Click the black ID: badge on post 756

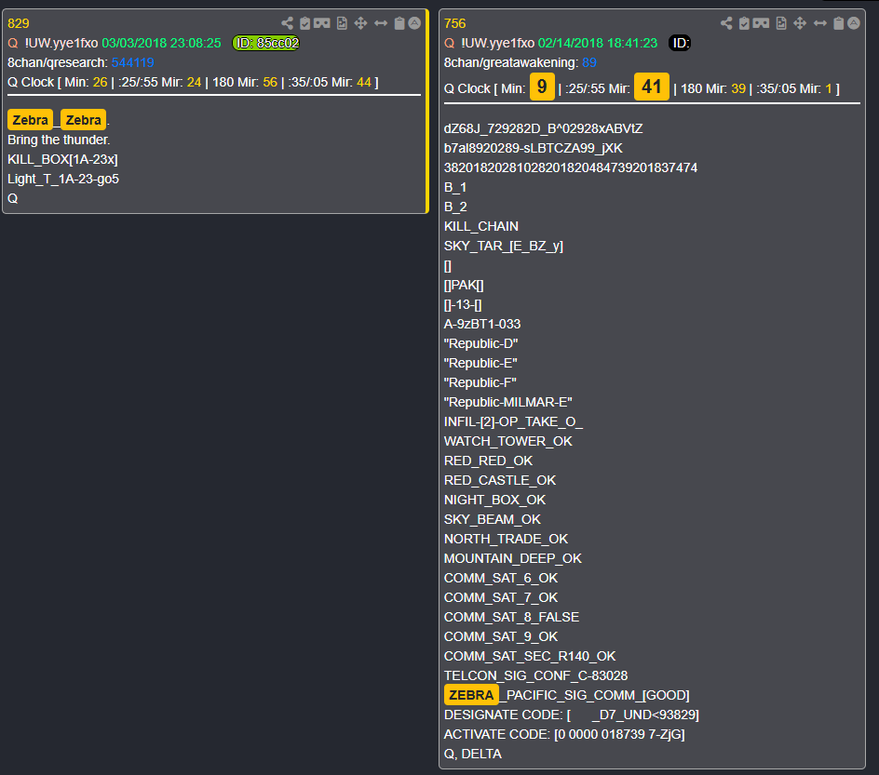pyautogui.click(x=680, y=43)
